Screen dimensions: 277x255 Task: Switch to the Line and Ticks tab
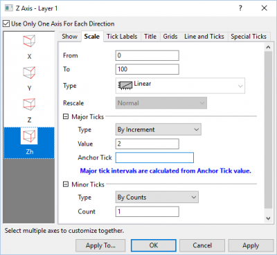pos(204,37)
